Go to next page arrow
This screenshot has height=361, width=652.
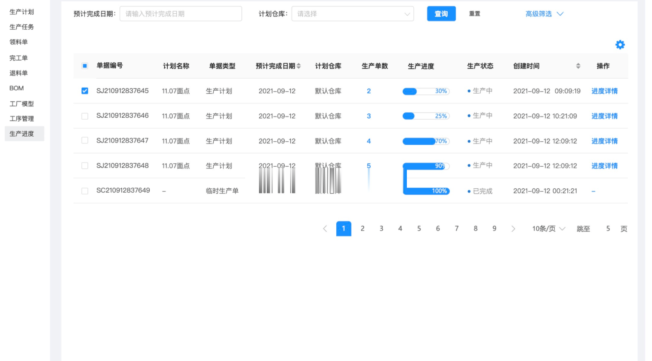tap(513, 229)
